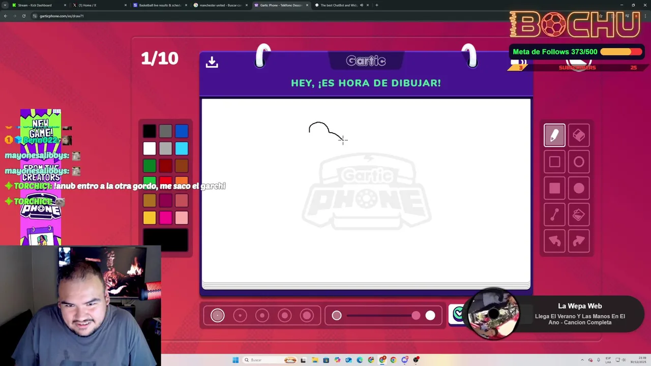Switch to the best ChatBot tab

coord(342,5)
